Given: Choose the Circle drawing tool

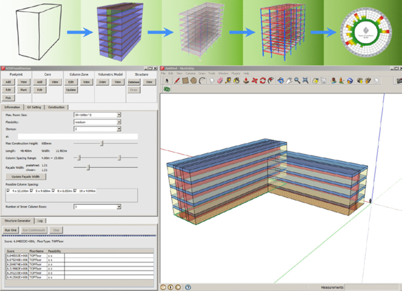Looking at the screenshot, I should click(193, 81).
